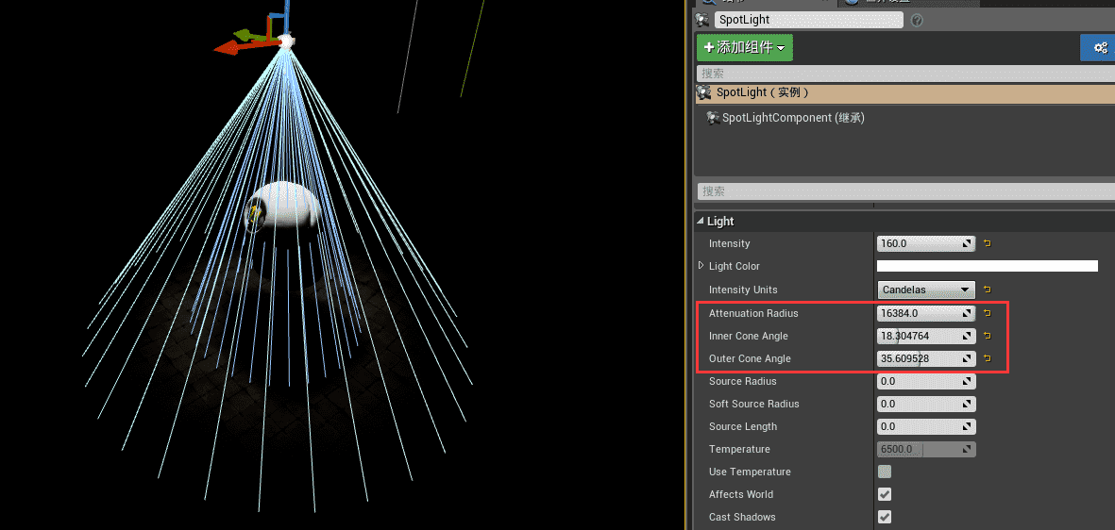Reset Outer Cone Angle to default
The width and height of the screenshot is (1115, 530).
point(987,358)
